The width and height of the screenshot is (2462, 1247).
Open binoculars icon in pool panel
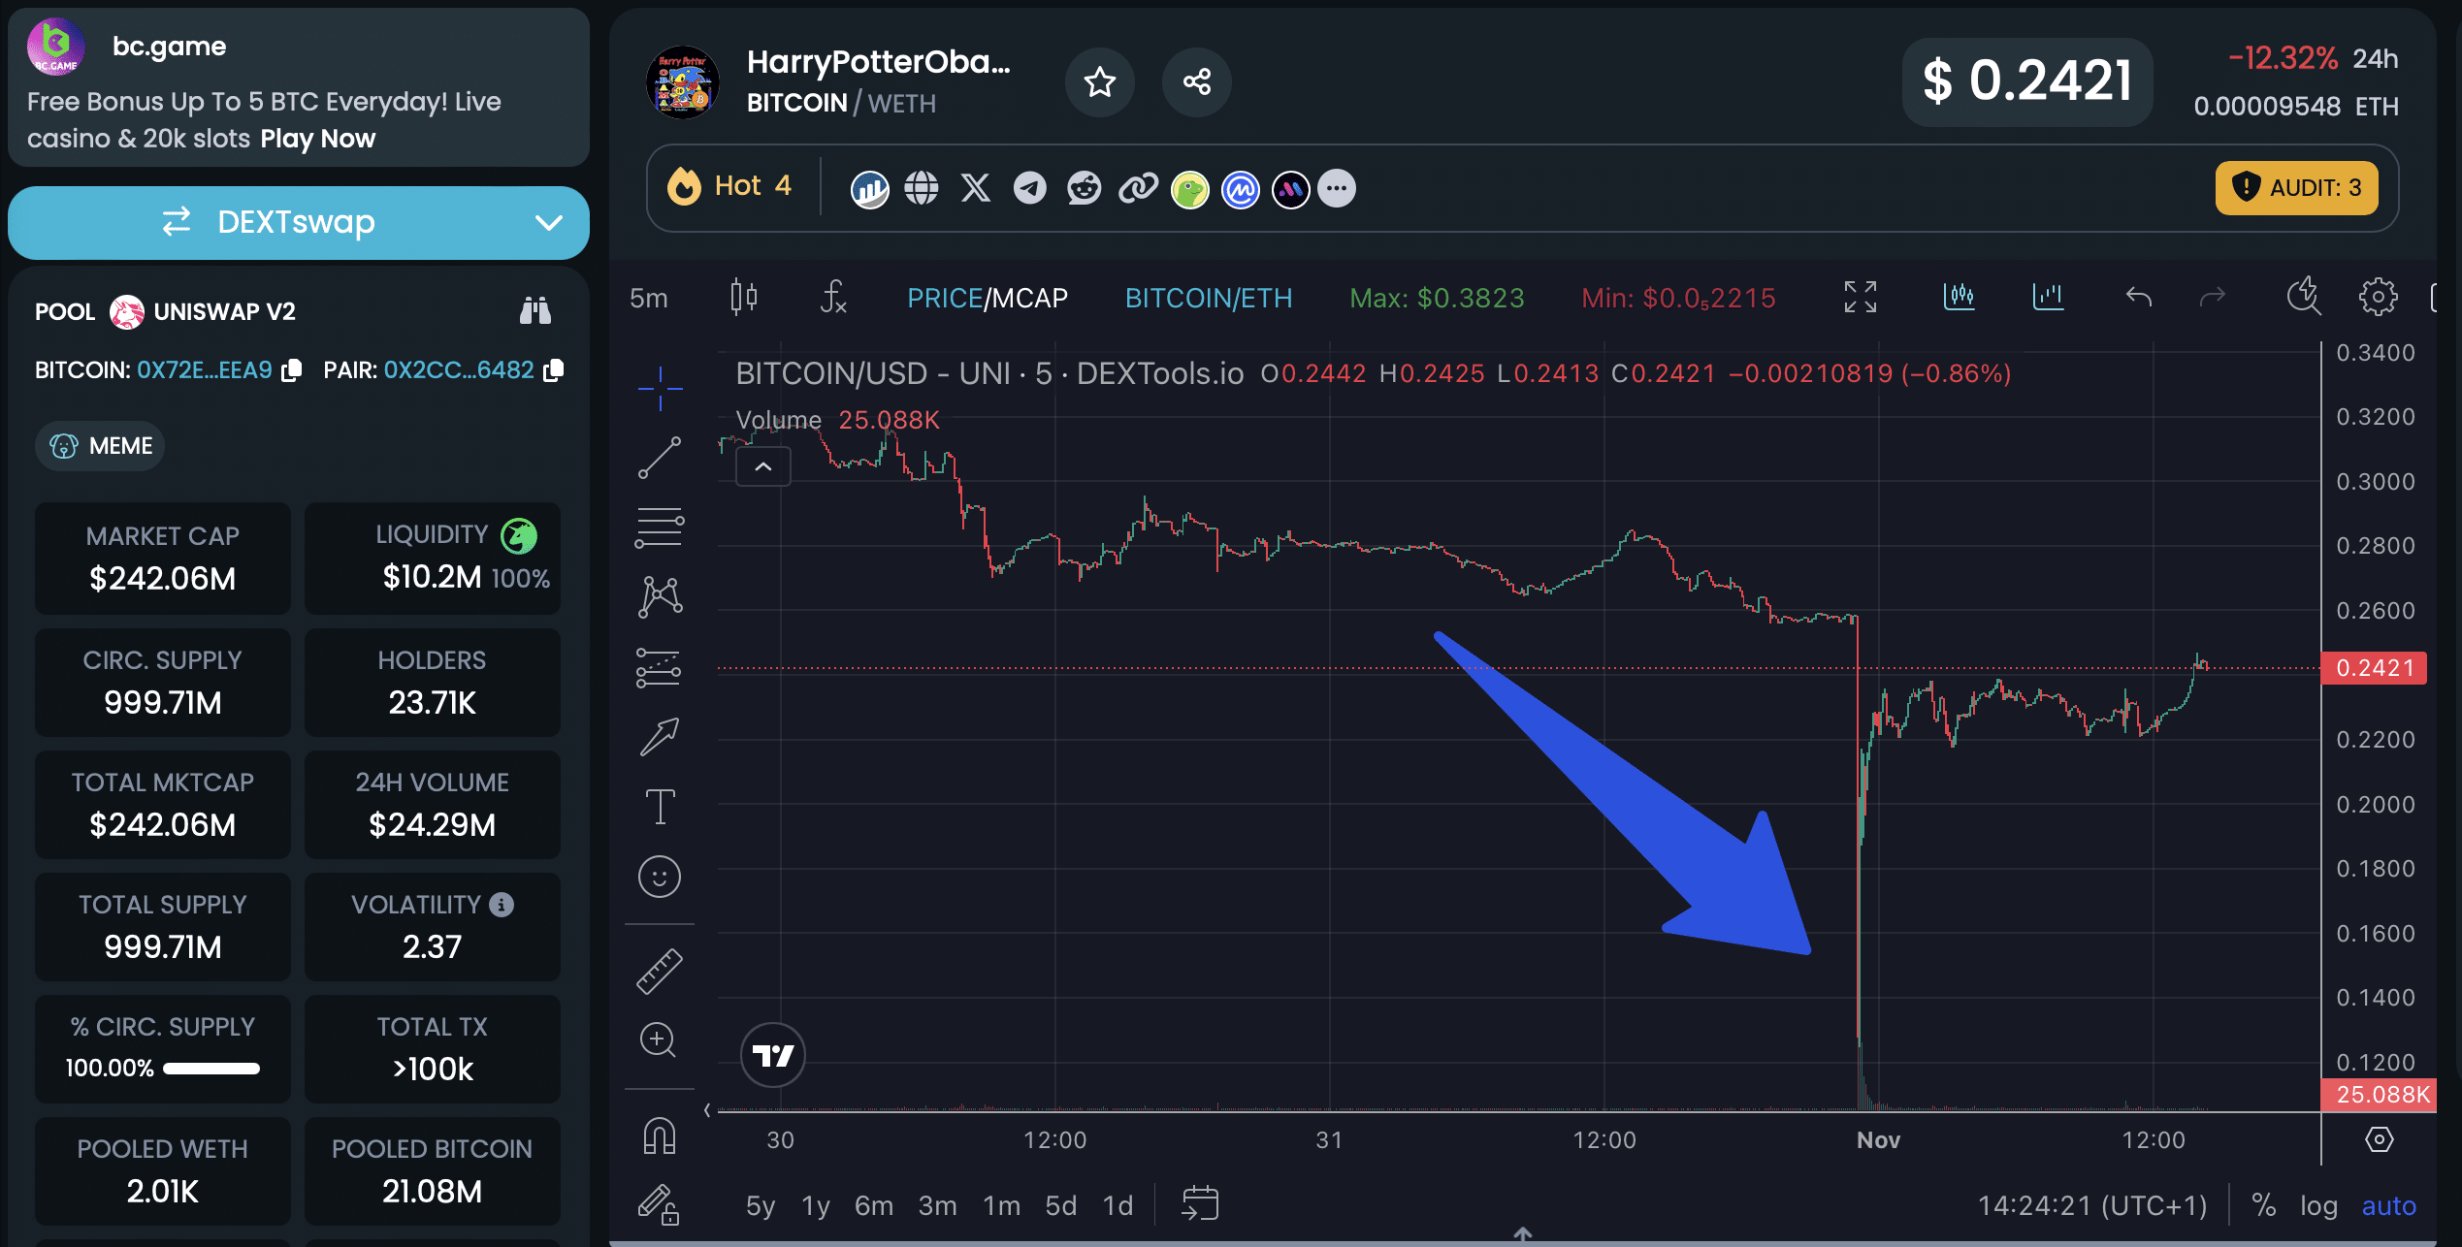coord(535,310)
